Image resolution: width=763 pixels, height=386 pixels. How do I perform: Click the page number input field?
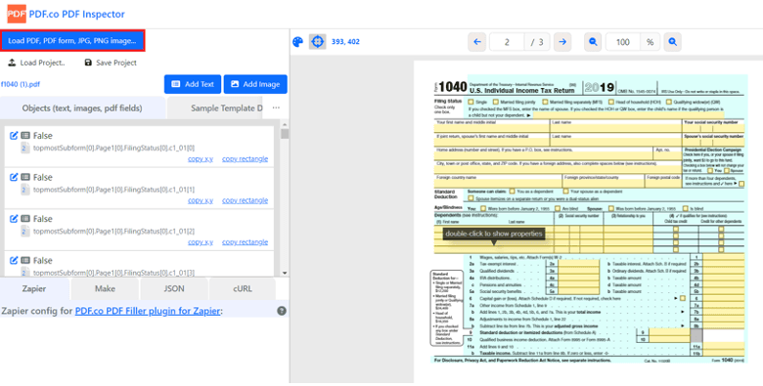coord(507,42)
